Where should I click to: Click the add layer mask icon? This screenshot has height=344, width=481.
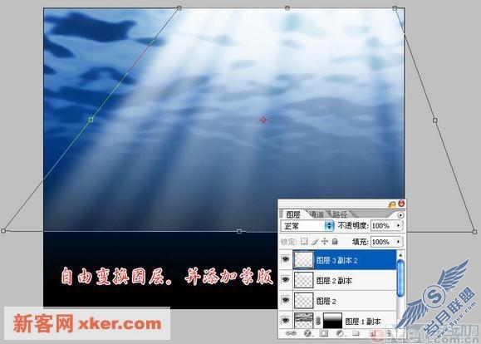click(323, 333)
